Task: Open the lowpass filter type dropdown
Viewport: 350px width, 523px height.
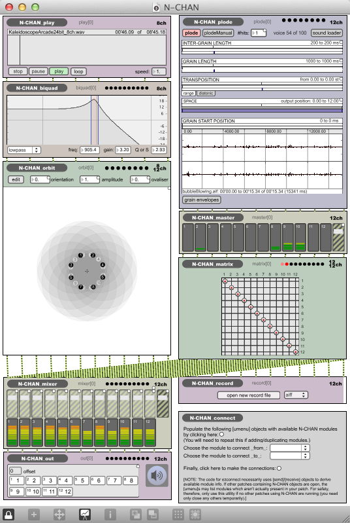Action: click(24, 150)
